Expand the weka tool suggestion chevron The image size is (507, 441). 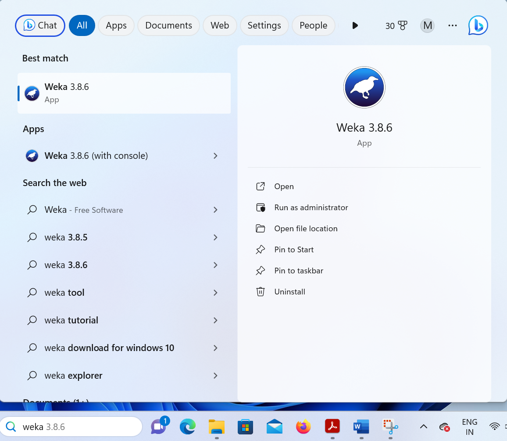[216, 293]
